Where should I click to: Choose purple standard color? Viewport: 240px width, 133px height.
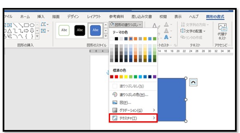point(154,77)
